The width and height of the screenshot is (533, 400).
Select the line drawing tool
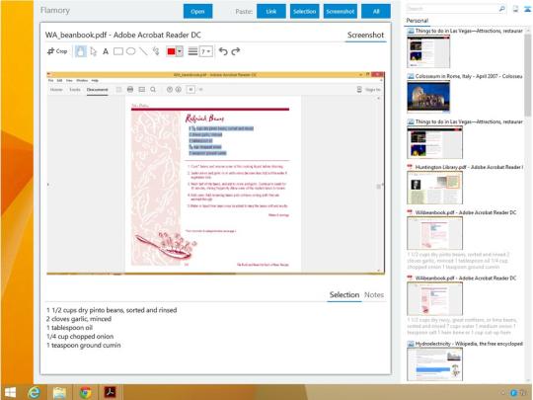coord(143,51)
